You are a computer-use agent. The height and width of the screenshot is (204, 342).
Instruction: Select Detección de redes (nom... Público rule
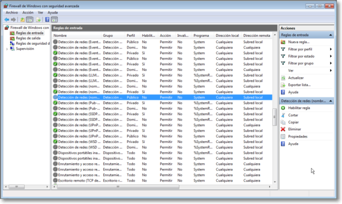pyautogui.click(x=162, y=97)
